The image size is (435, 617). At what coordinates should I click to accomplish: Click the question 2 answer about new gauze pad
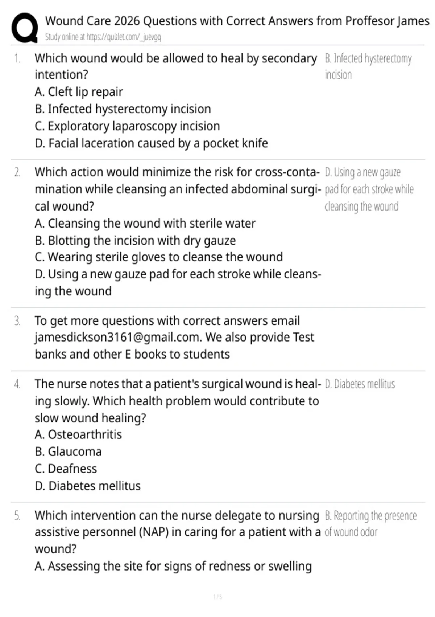point(369,189)
